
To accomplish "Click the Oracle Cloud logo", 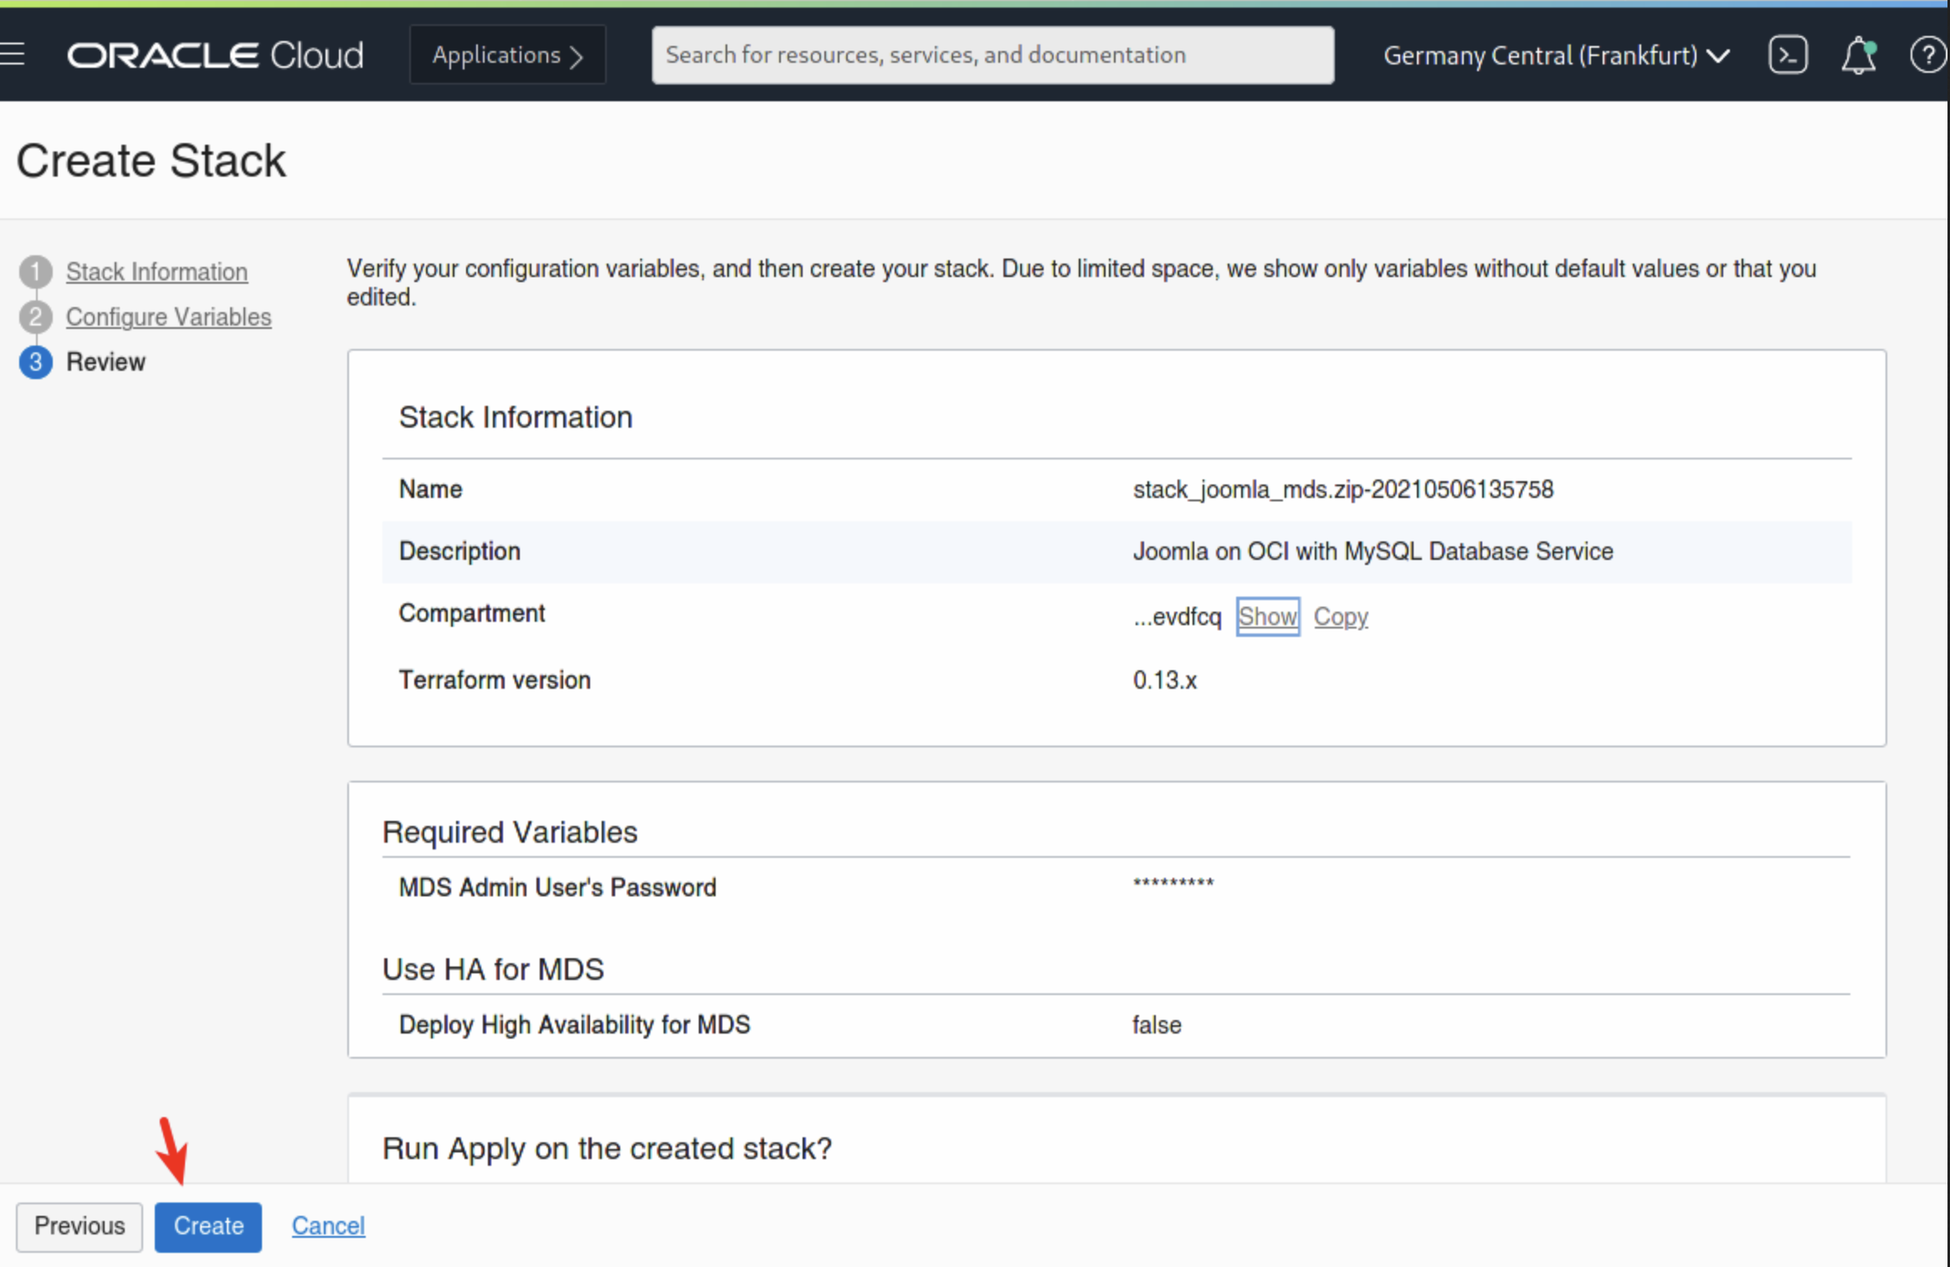I will coord(215,55).
